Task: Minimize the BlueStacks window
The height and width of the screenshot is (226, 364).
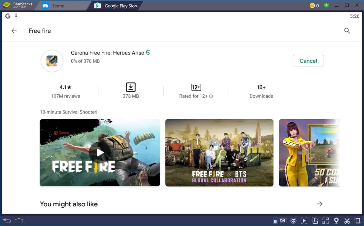Action: click(337, 6)
